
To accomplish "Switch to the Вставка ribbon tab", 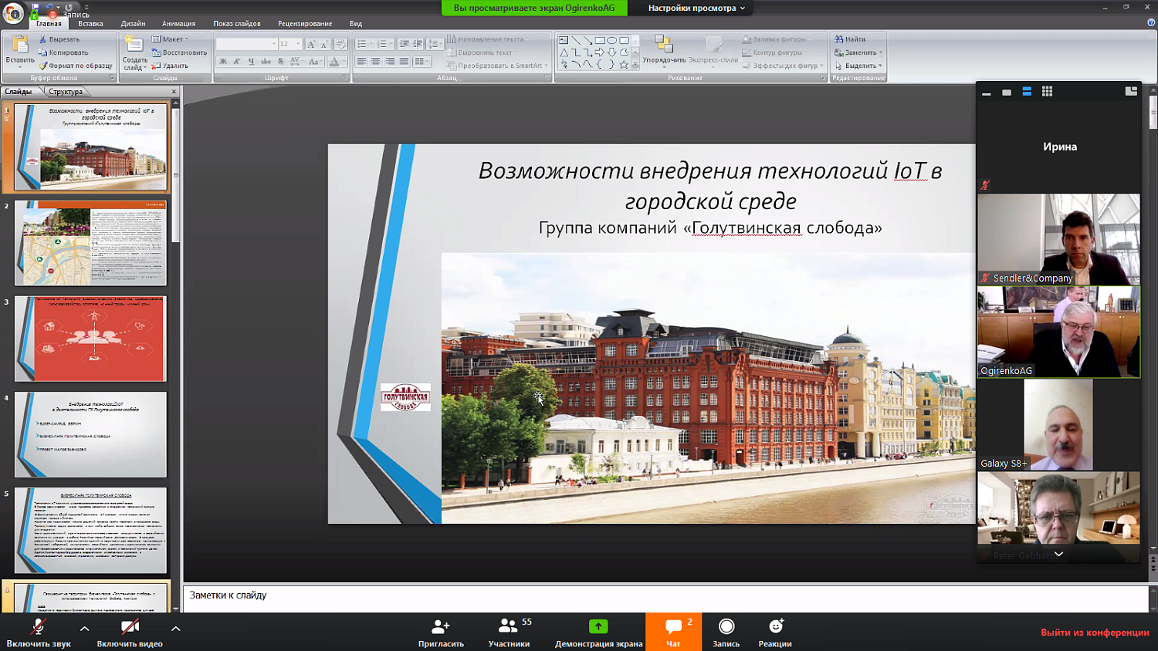I will (x=90, y=24).
